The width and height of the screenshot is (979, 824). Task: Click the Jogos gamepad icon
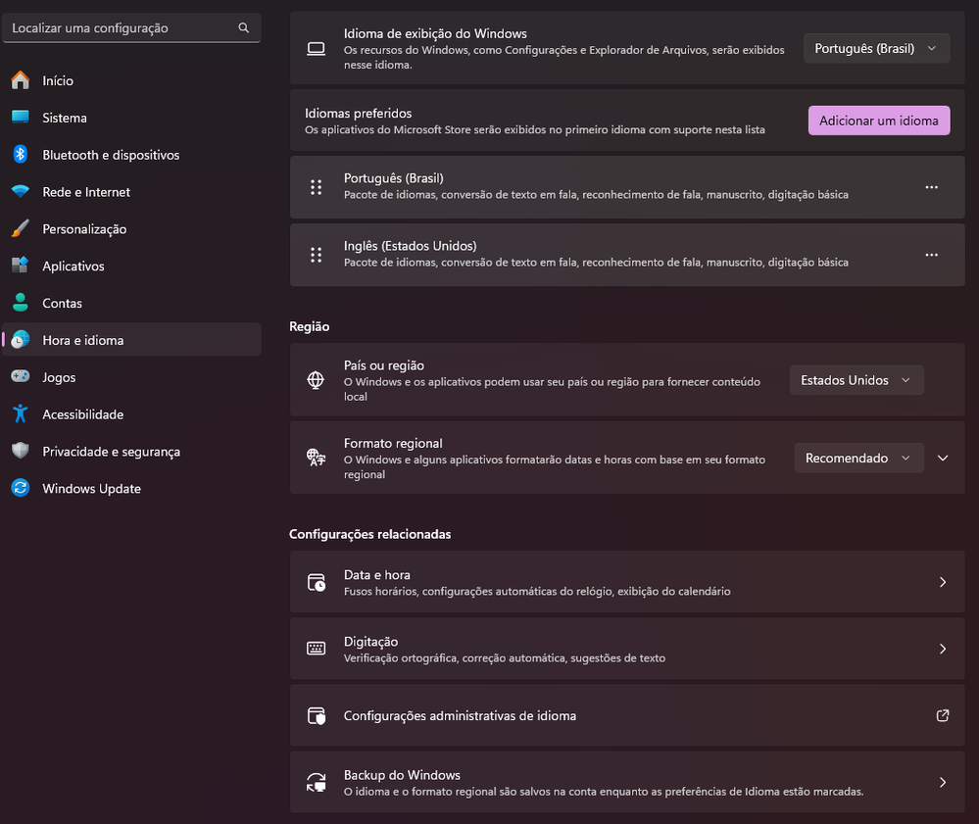(20, 376)
